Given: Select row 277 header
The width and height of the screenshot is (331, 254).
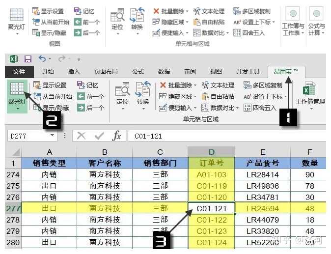Looking at the screenshot, I should point(13,208).
